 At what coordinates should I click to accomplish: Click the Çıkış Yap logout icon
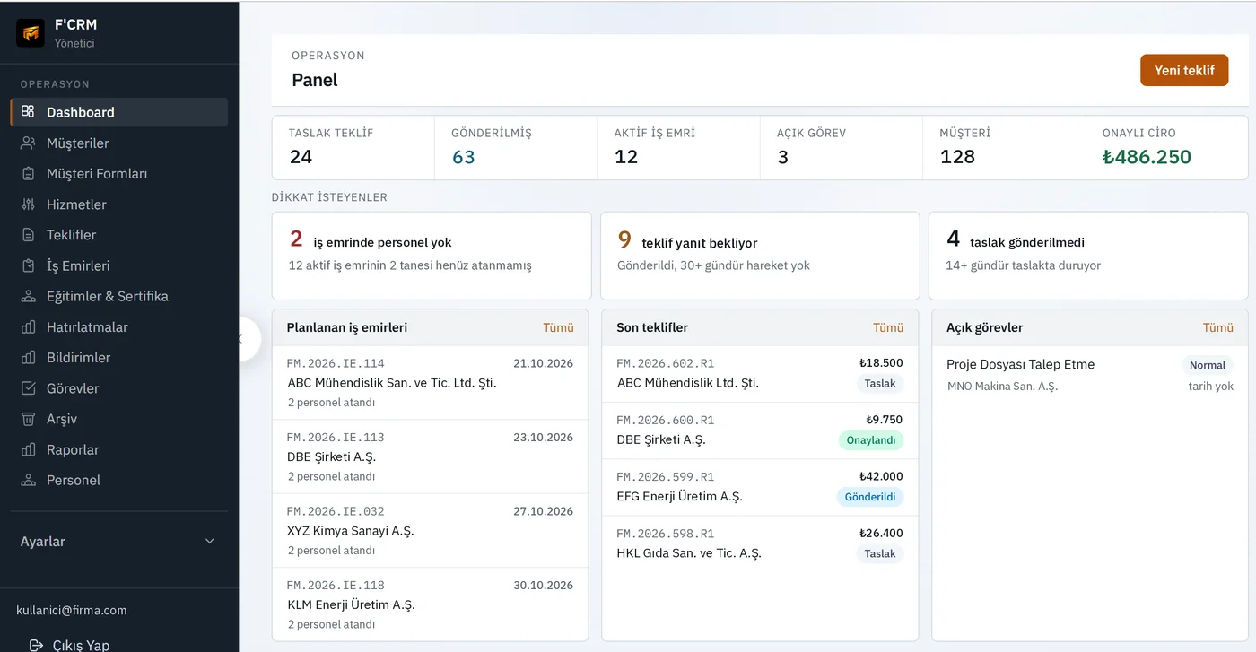[36, 645]
